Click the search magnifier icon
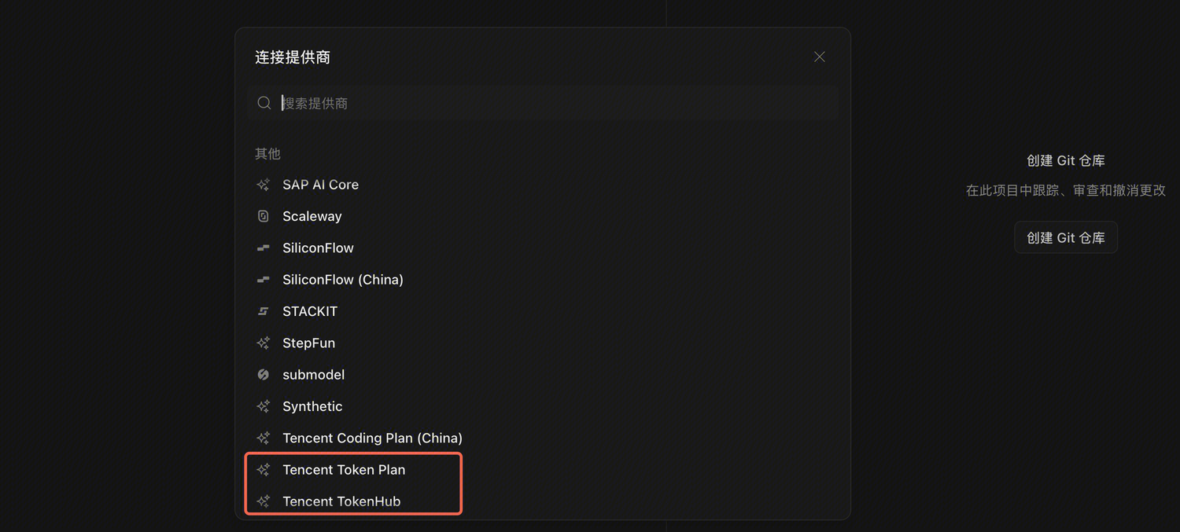Screen dimensions: 1180x532 coord(264,103)
